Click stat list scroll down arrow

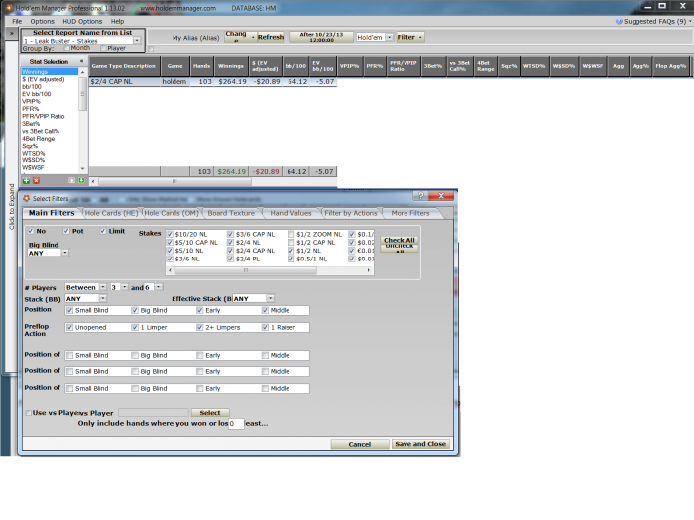82,169
